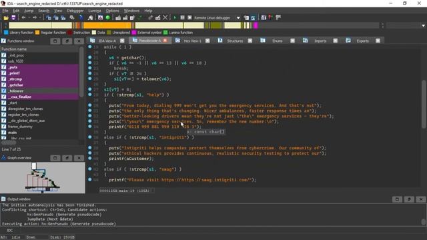
Task: Toggle breakpoint on the swag.intigriti.com printf line
Action: click(x=90, y=179)
